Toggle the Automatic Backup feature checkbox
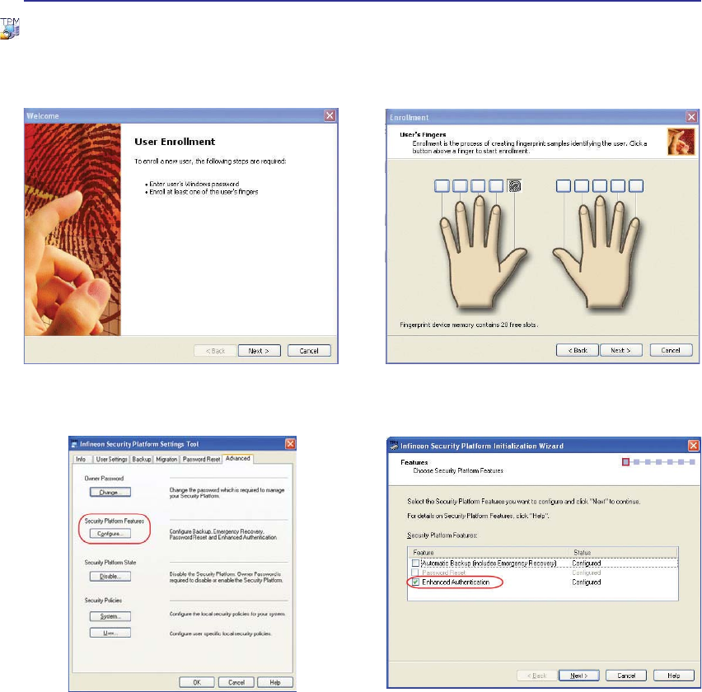 (x=415, y=563)
